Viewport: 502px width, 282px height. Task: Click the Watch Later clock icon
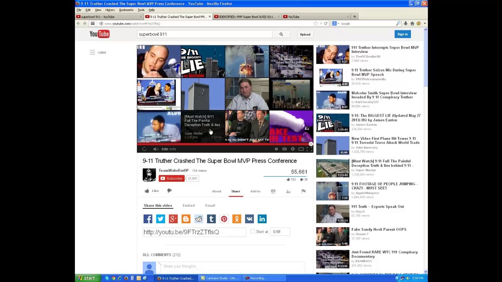coord(276,149)
